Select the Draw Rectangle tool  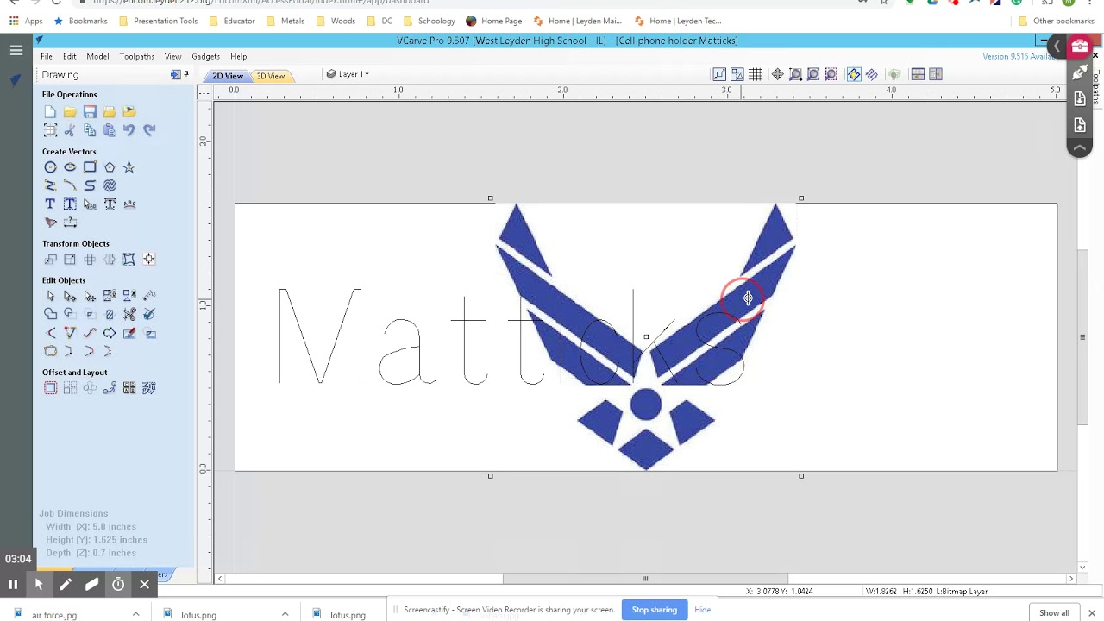pyautogui.click(x=90, y=167)
